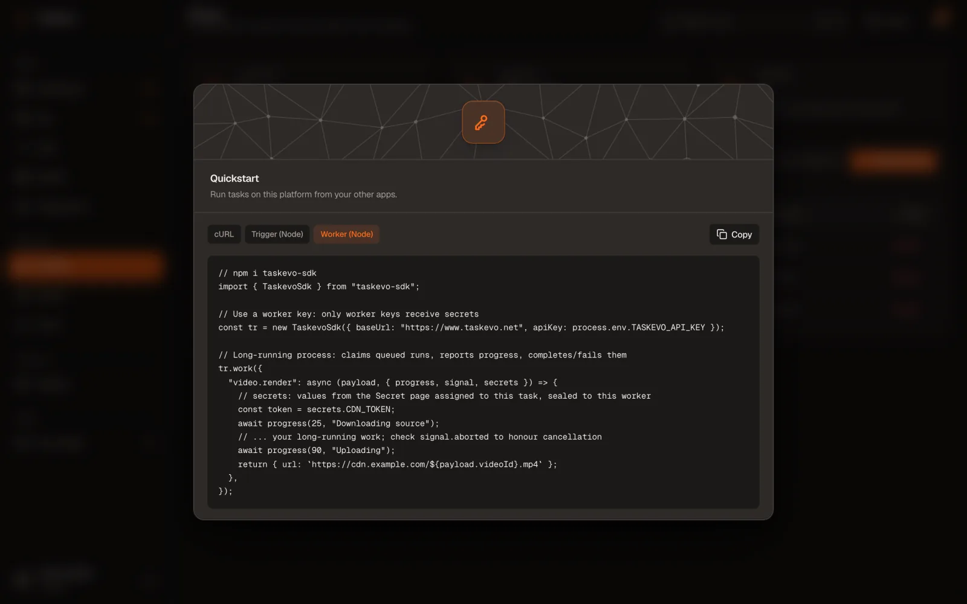Click the "tr.work({" code line
This screenshot has height=604, width=967.
point(240,368)
